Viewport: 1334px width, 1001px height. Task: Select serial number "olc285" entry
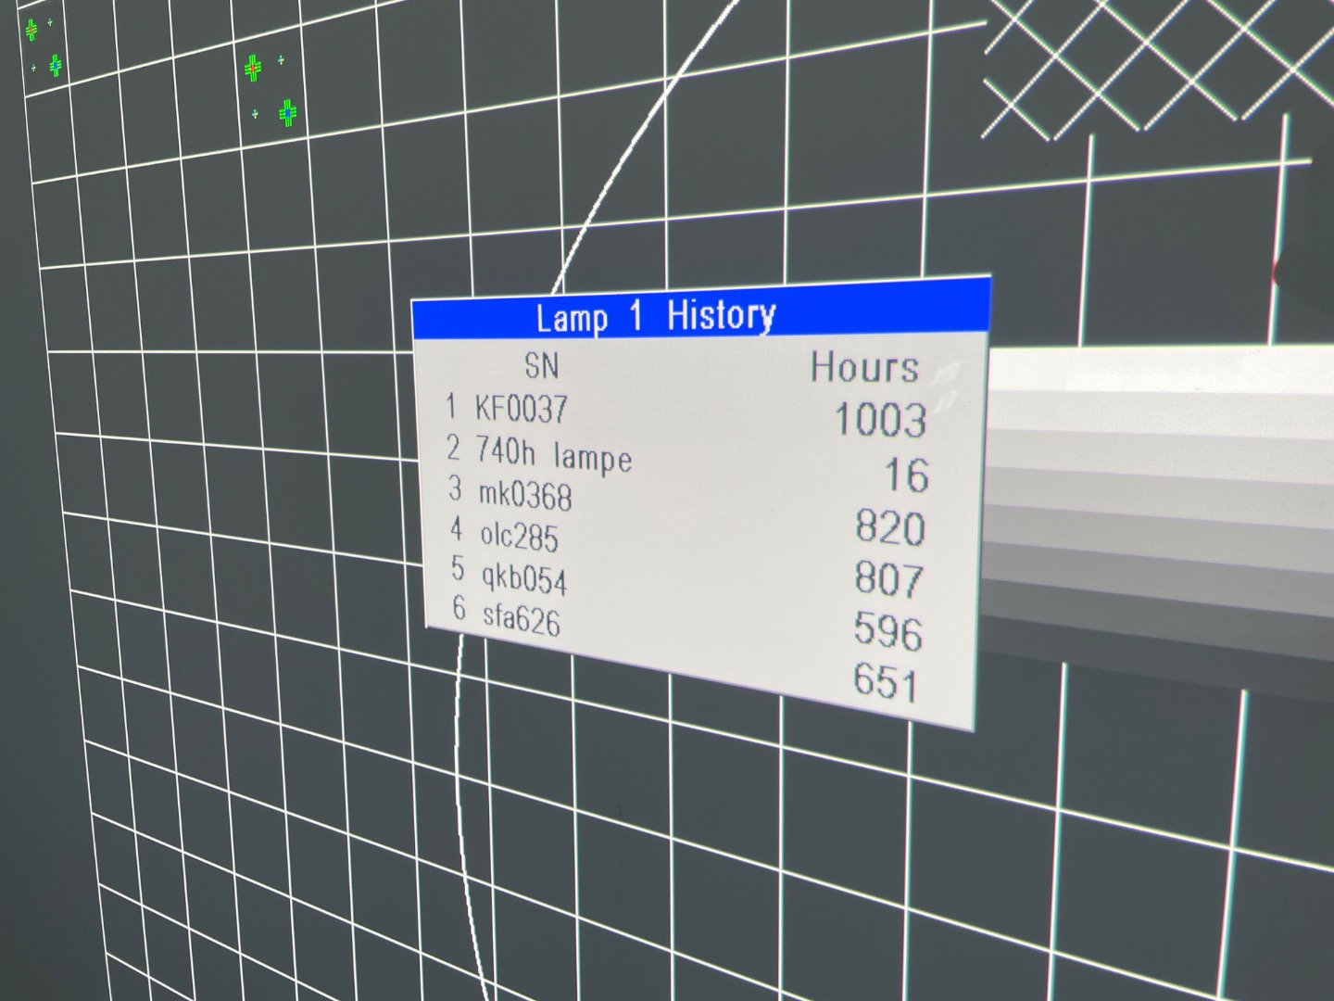[x=519, y=536]
